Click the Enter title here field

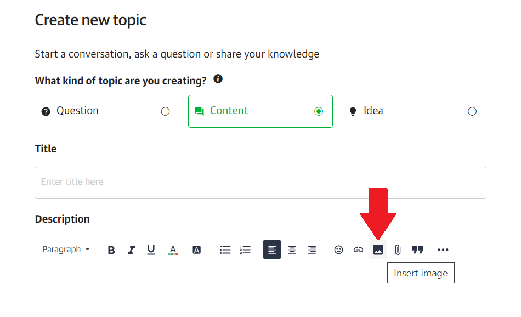point(260,183)
